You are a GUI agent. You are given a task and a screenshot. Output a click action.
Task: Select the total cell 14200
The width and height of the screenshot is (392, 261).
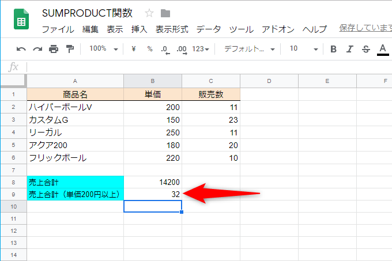pyautogui.click(x=153, y=182)
